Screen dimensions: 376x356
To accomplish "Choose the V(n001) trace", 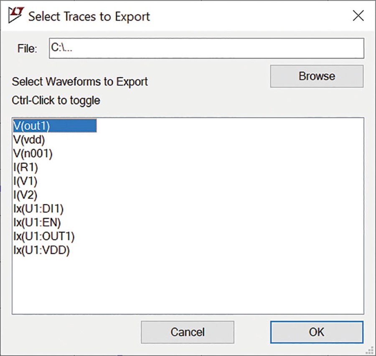I will (x=33, y=153).
